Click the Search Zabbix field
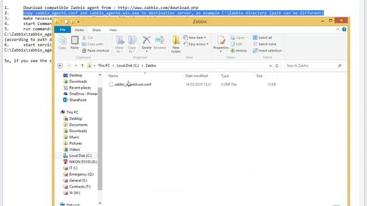This screenshot has height=206, width=367. tap(314, 66)
